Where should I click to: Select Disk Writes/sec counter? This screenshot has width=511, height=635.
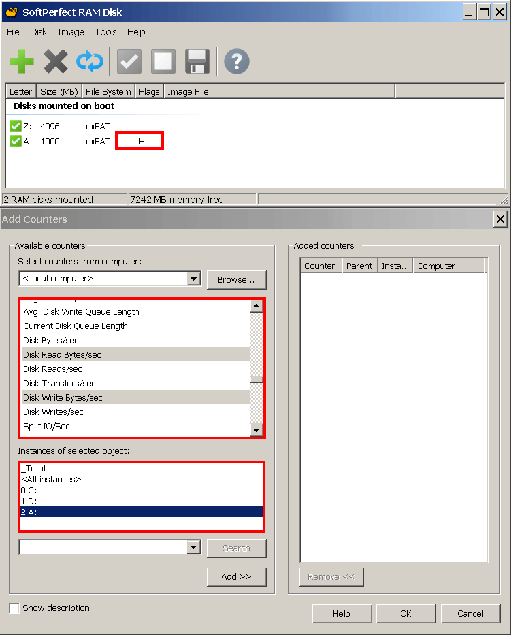[136, 412]
